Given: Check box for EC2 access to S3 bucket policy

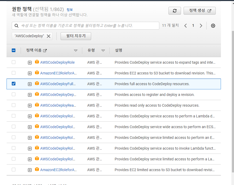Looking at the screenshot, I should (x=14, y=73).
